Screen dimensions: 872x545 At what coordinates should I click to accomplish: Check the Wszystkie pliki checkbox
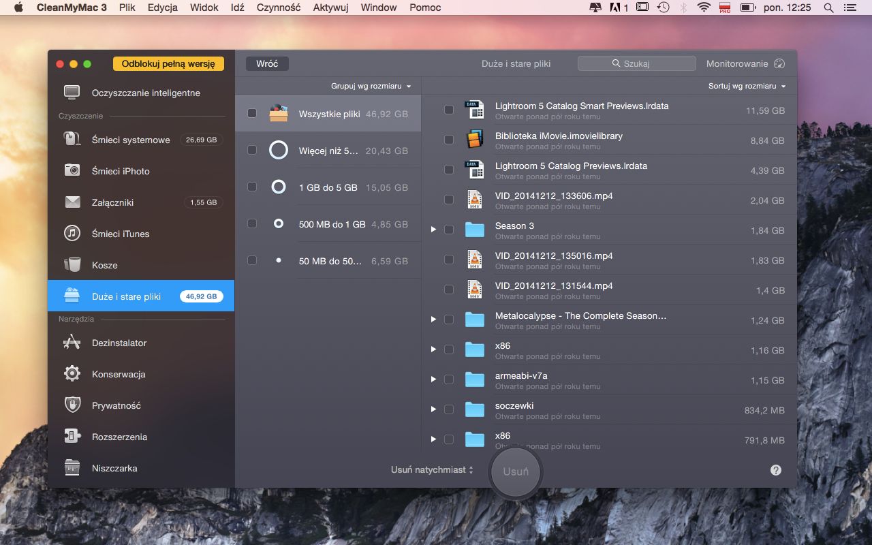(252, 113)
